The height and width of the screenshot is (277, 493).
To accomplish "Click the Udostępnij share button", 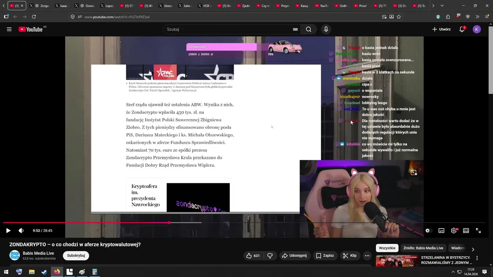I will [x=295, y=255].
